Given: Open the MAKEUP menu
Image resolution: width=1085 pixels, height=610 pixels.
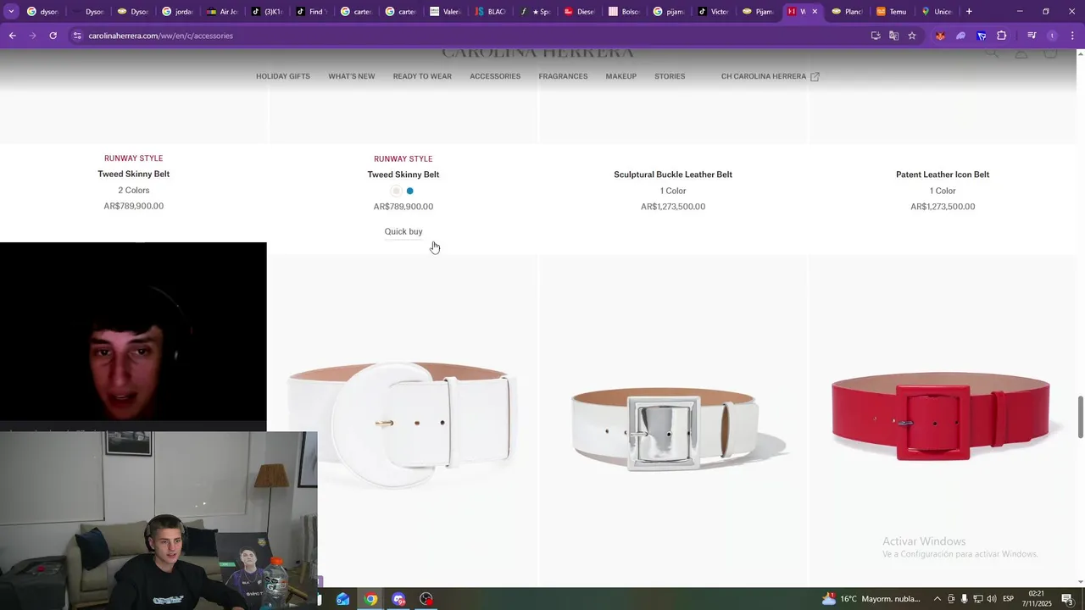Looking at the screenshot, I should tap(620, 76).
